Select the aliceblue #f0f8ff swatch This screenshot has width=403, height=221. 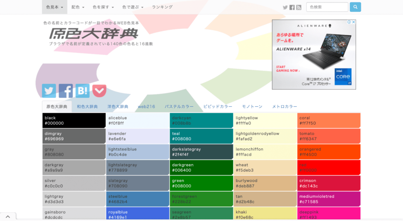pos(137,121)
